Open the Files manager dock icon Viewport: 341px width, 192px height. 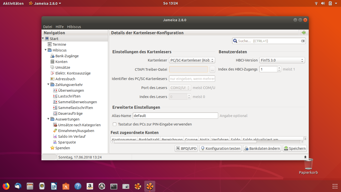pos(30,186)
